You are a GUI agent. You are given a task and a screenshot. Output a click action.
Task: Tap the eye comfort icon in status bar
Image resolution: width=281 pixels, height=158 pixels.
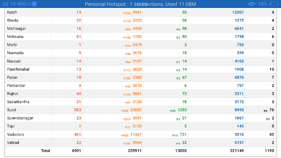tap(252, 4)
